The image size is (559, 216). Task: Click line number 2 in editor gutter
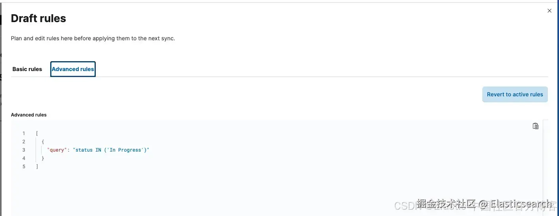[x=24, y=142]
